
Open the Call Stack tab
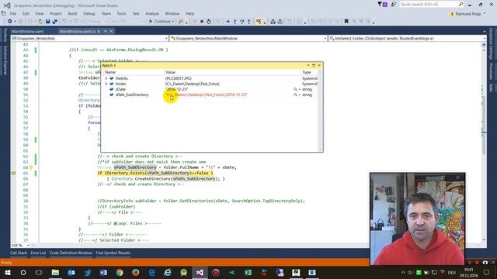(x=19, y=253)
